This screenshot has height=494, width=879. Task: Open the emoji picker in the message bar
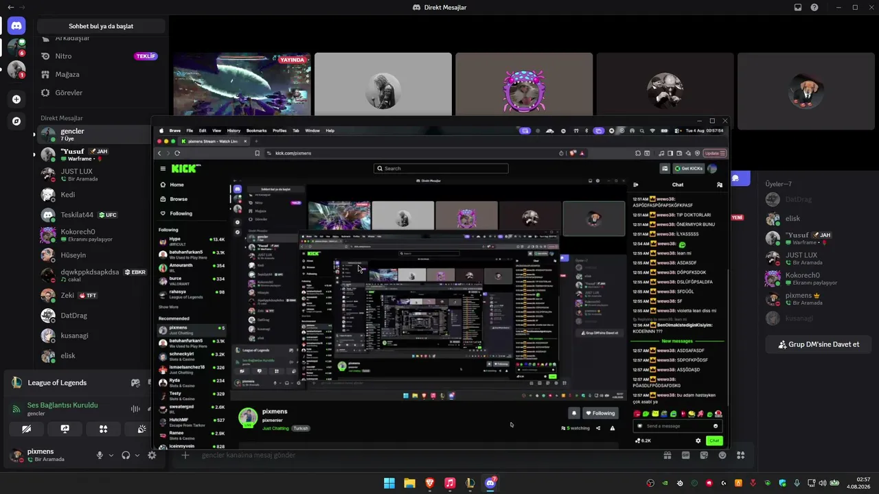[722, 455]
